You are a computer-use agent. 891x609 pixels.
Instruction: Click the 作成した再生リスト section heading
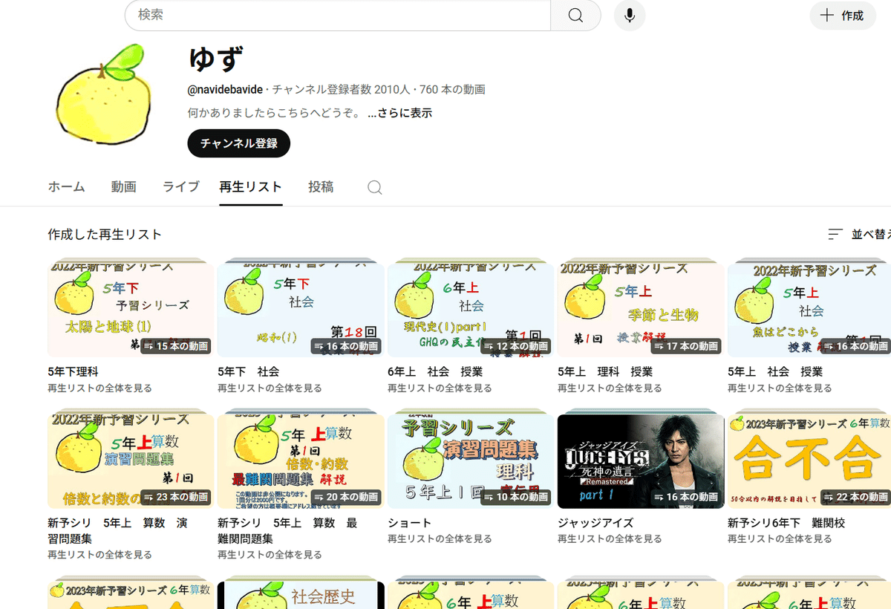pyautogui.click(x=105, y=235)
